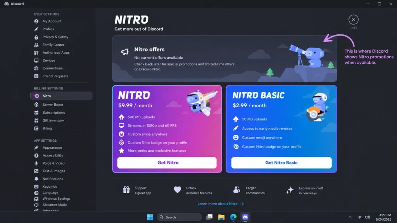Click the megaphone icon in Nitro offers
This screenshot has width=397, height=223.
coord(124,52)
